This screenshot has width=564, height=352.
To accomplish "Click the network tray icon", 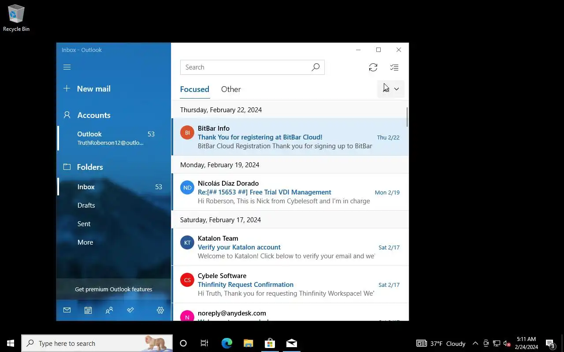I will pyautogui.click(x=496, y=343).
